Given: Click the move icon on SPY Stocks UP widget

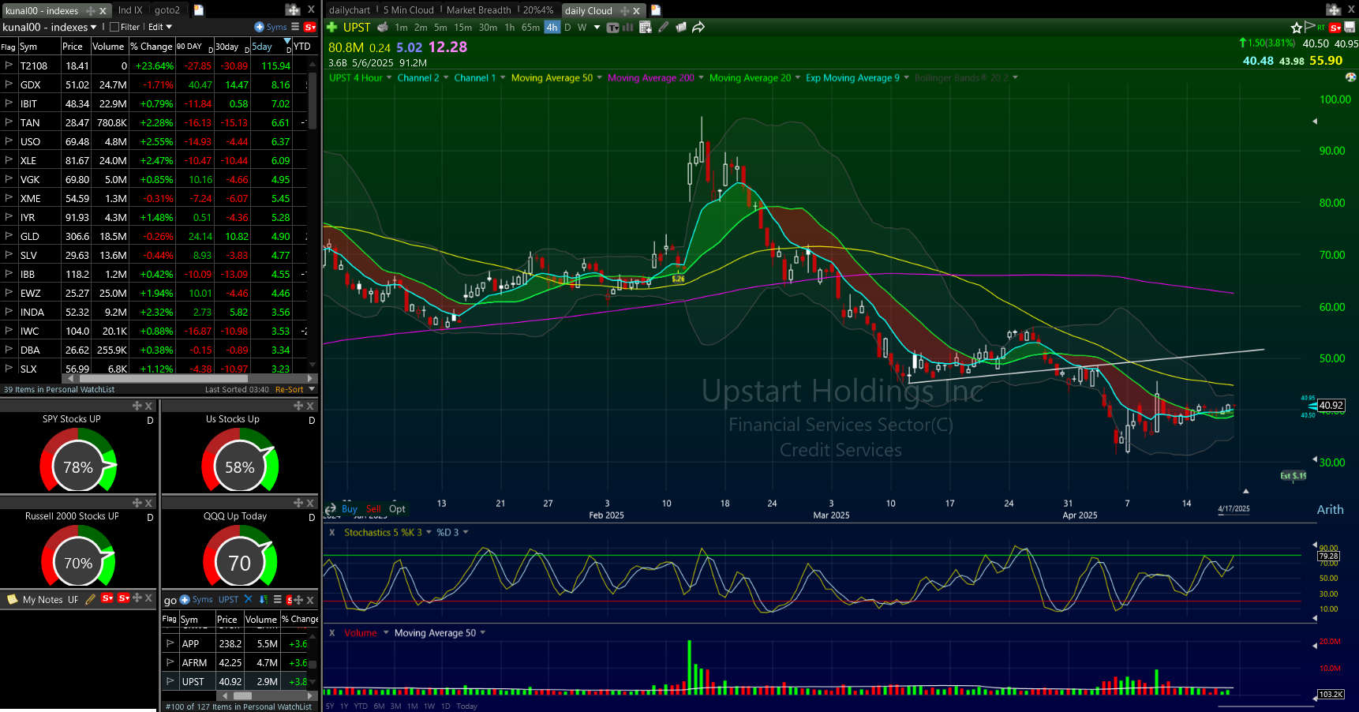Looking at the screenshot, I should (137, 406).
